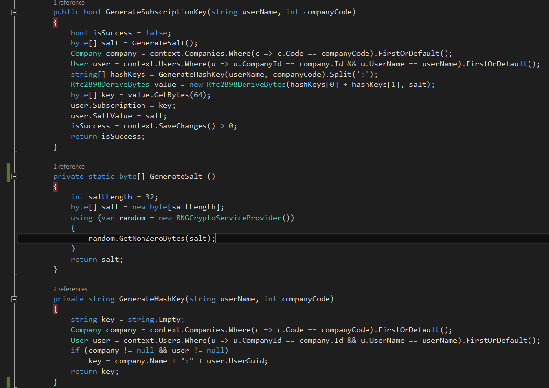
Task: Open the '2 references' CodeLens above GenerateHashKey
Action: point(70,289)
